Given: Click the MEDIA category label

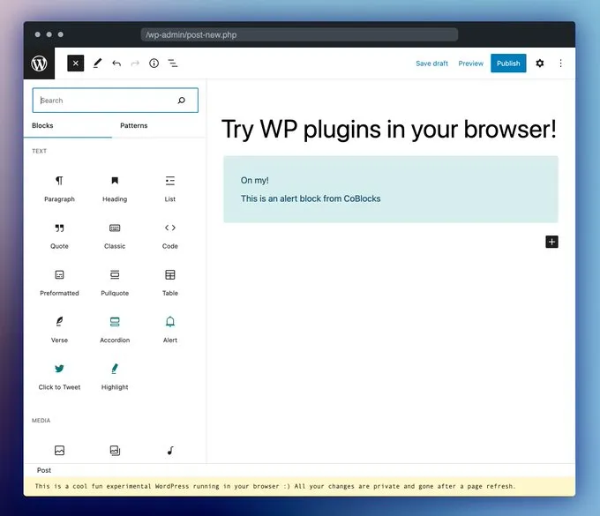Looking at the screenshot, I should point(41,421).
